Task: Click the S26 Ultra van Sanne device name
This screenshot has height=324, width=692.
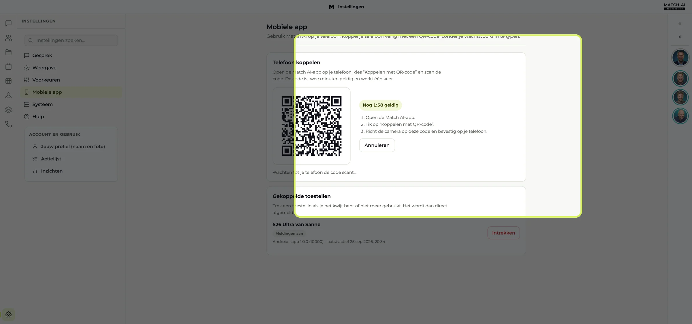Action: pyautogui.click(x=296, y=224)
